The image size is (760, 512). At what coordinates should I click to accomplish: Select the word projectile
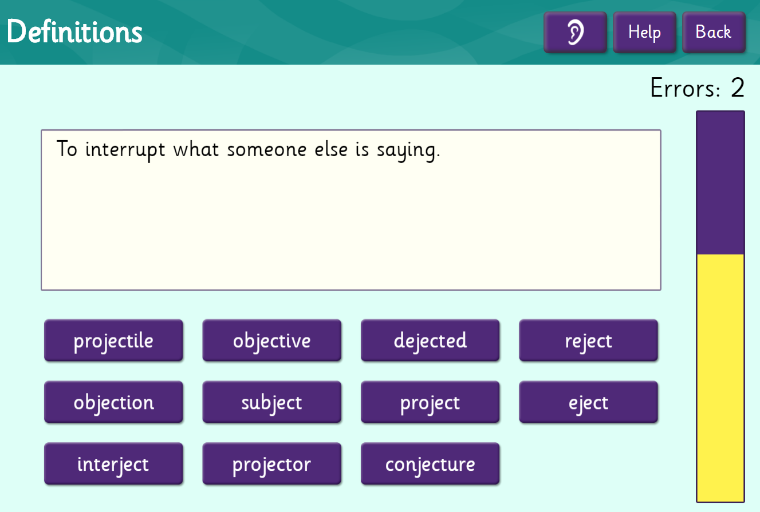[113, 340]
